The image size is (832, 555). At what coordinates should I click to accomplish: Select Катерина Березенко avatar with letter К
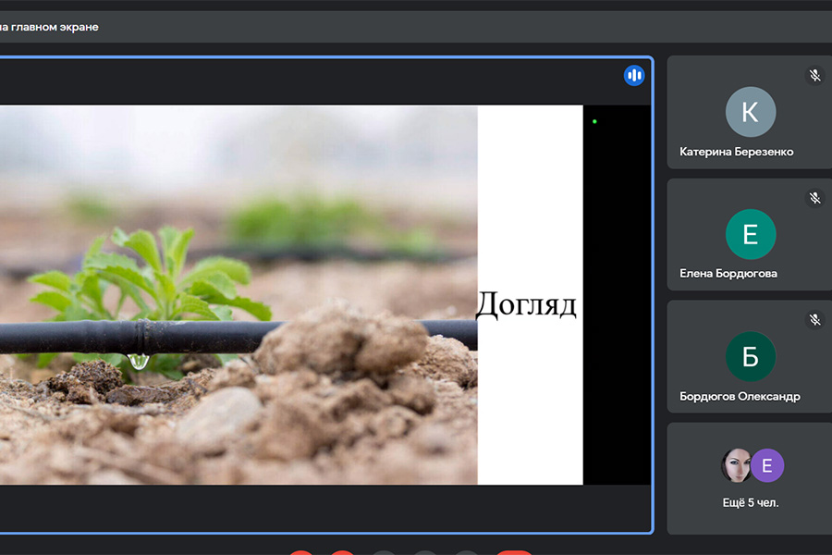(x=751, y=112)
